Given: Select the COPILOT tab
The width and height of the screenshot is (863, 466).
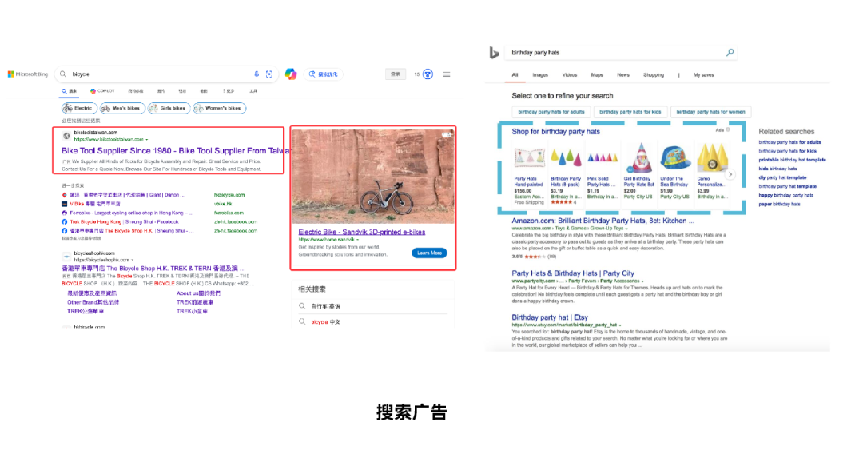Looking at the screenshot, I should [102, 91].
